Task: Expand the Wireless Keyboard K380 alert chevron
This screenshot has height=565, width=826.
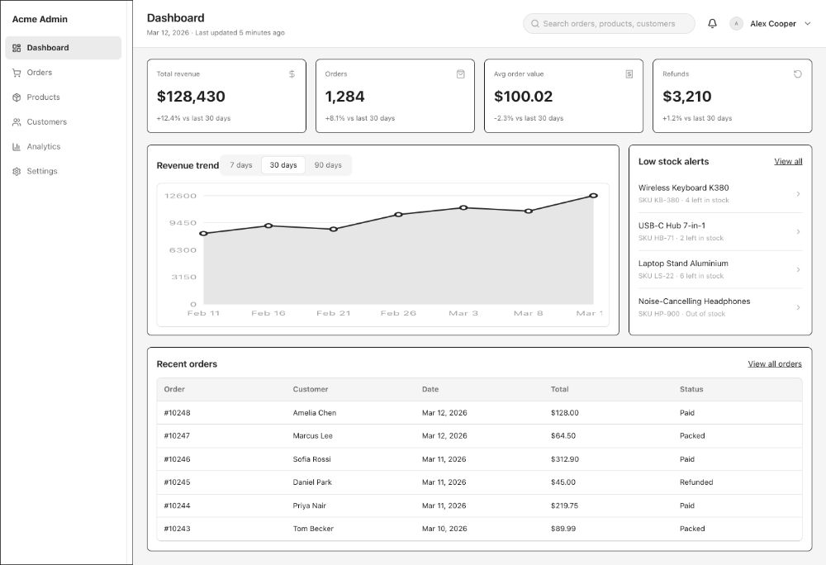Action: pos(798,194)
